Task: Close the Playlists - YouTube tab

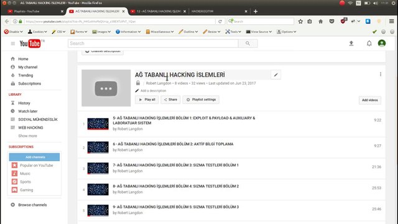Action: tap(62, 11)
